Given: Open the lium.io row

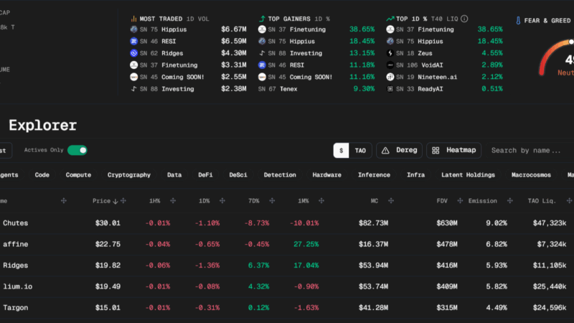Looking at the screenshot, I should click(x=287, y=286).
